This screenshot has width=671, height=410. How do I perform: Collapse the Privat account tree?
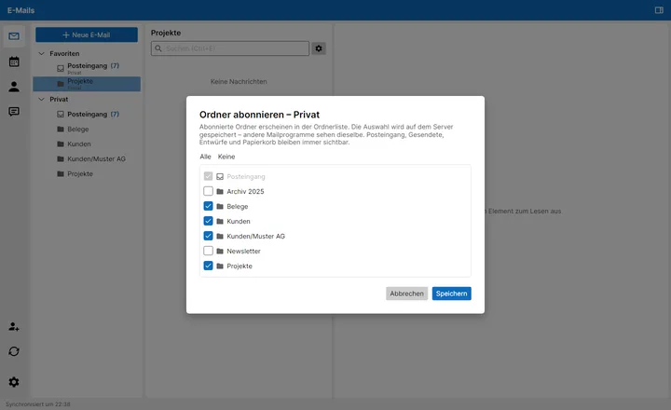(42, 100)
